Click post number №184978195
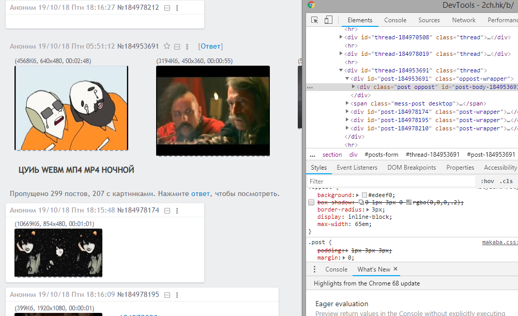 coord(138,294)
